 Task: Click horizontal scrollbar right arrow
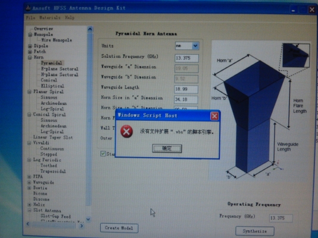[x=82, y=226]
